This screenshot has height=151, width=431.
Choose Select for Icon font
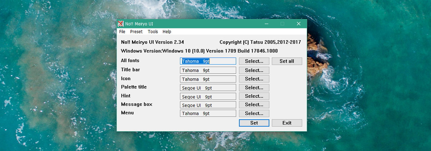(x=254, y=79)
